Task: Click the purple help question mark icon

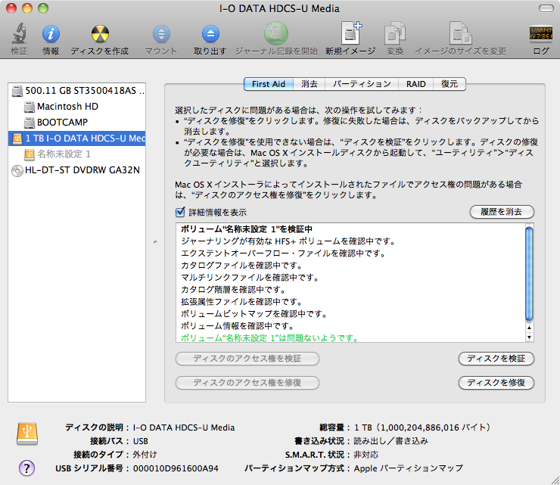Action: click(x=26, y=468)
